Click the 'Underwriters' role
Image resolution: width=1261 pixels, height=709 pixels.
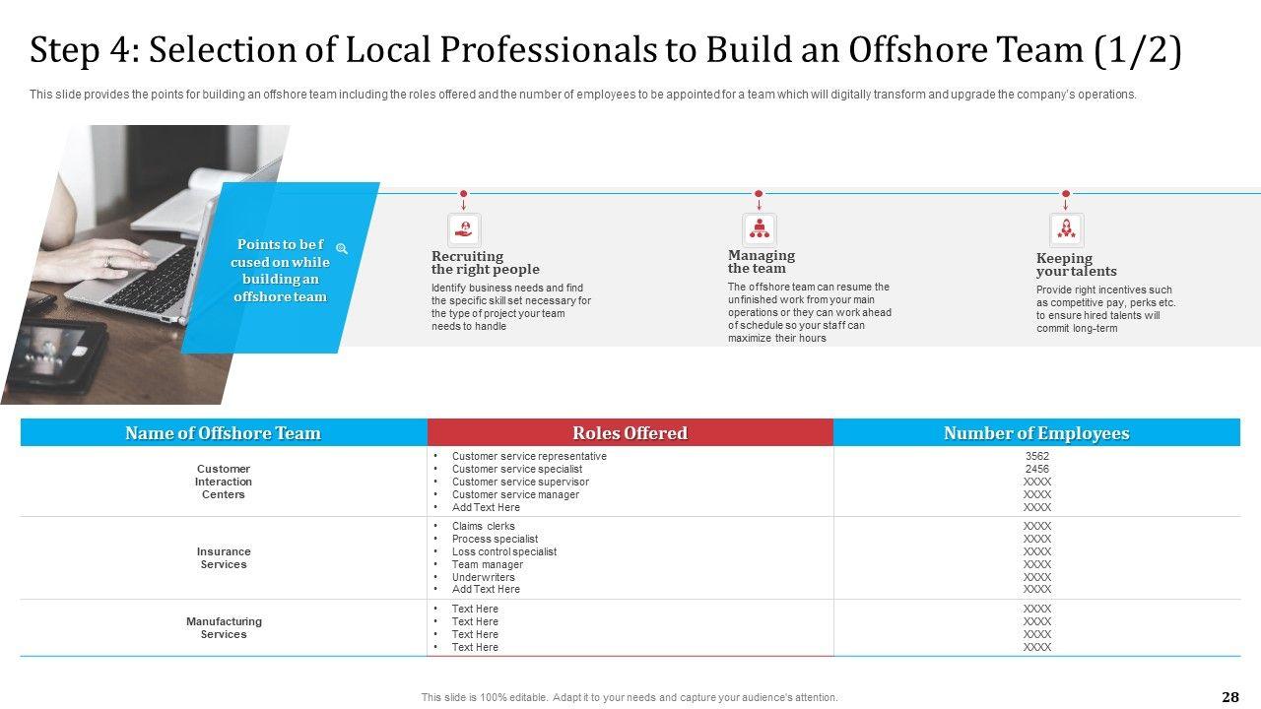(x=484, y=578)
